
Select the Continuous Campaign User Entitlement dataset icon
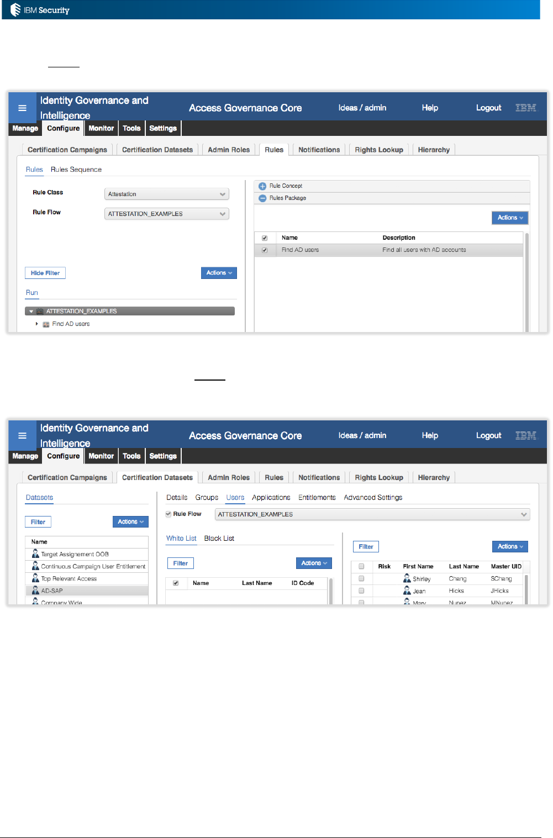pyautogui.click(x=35, y=566)
